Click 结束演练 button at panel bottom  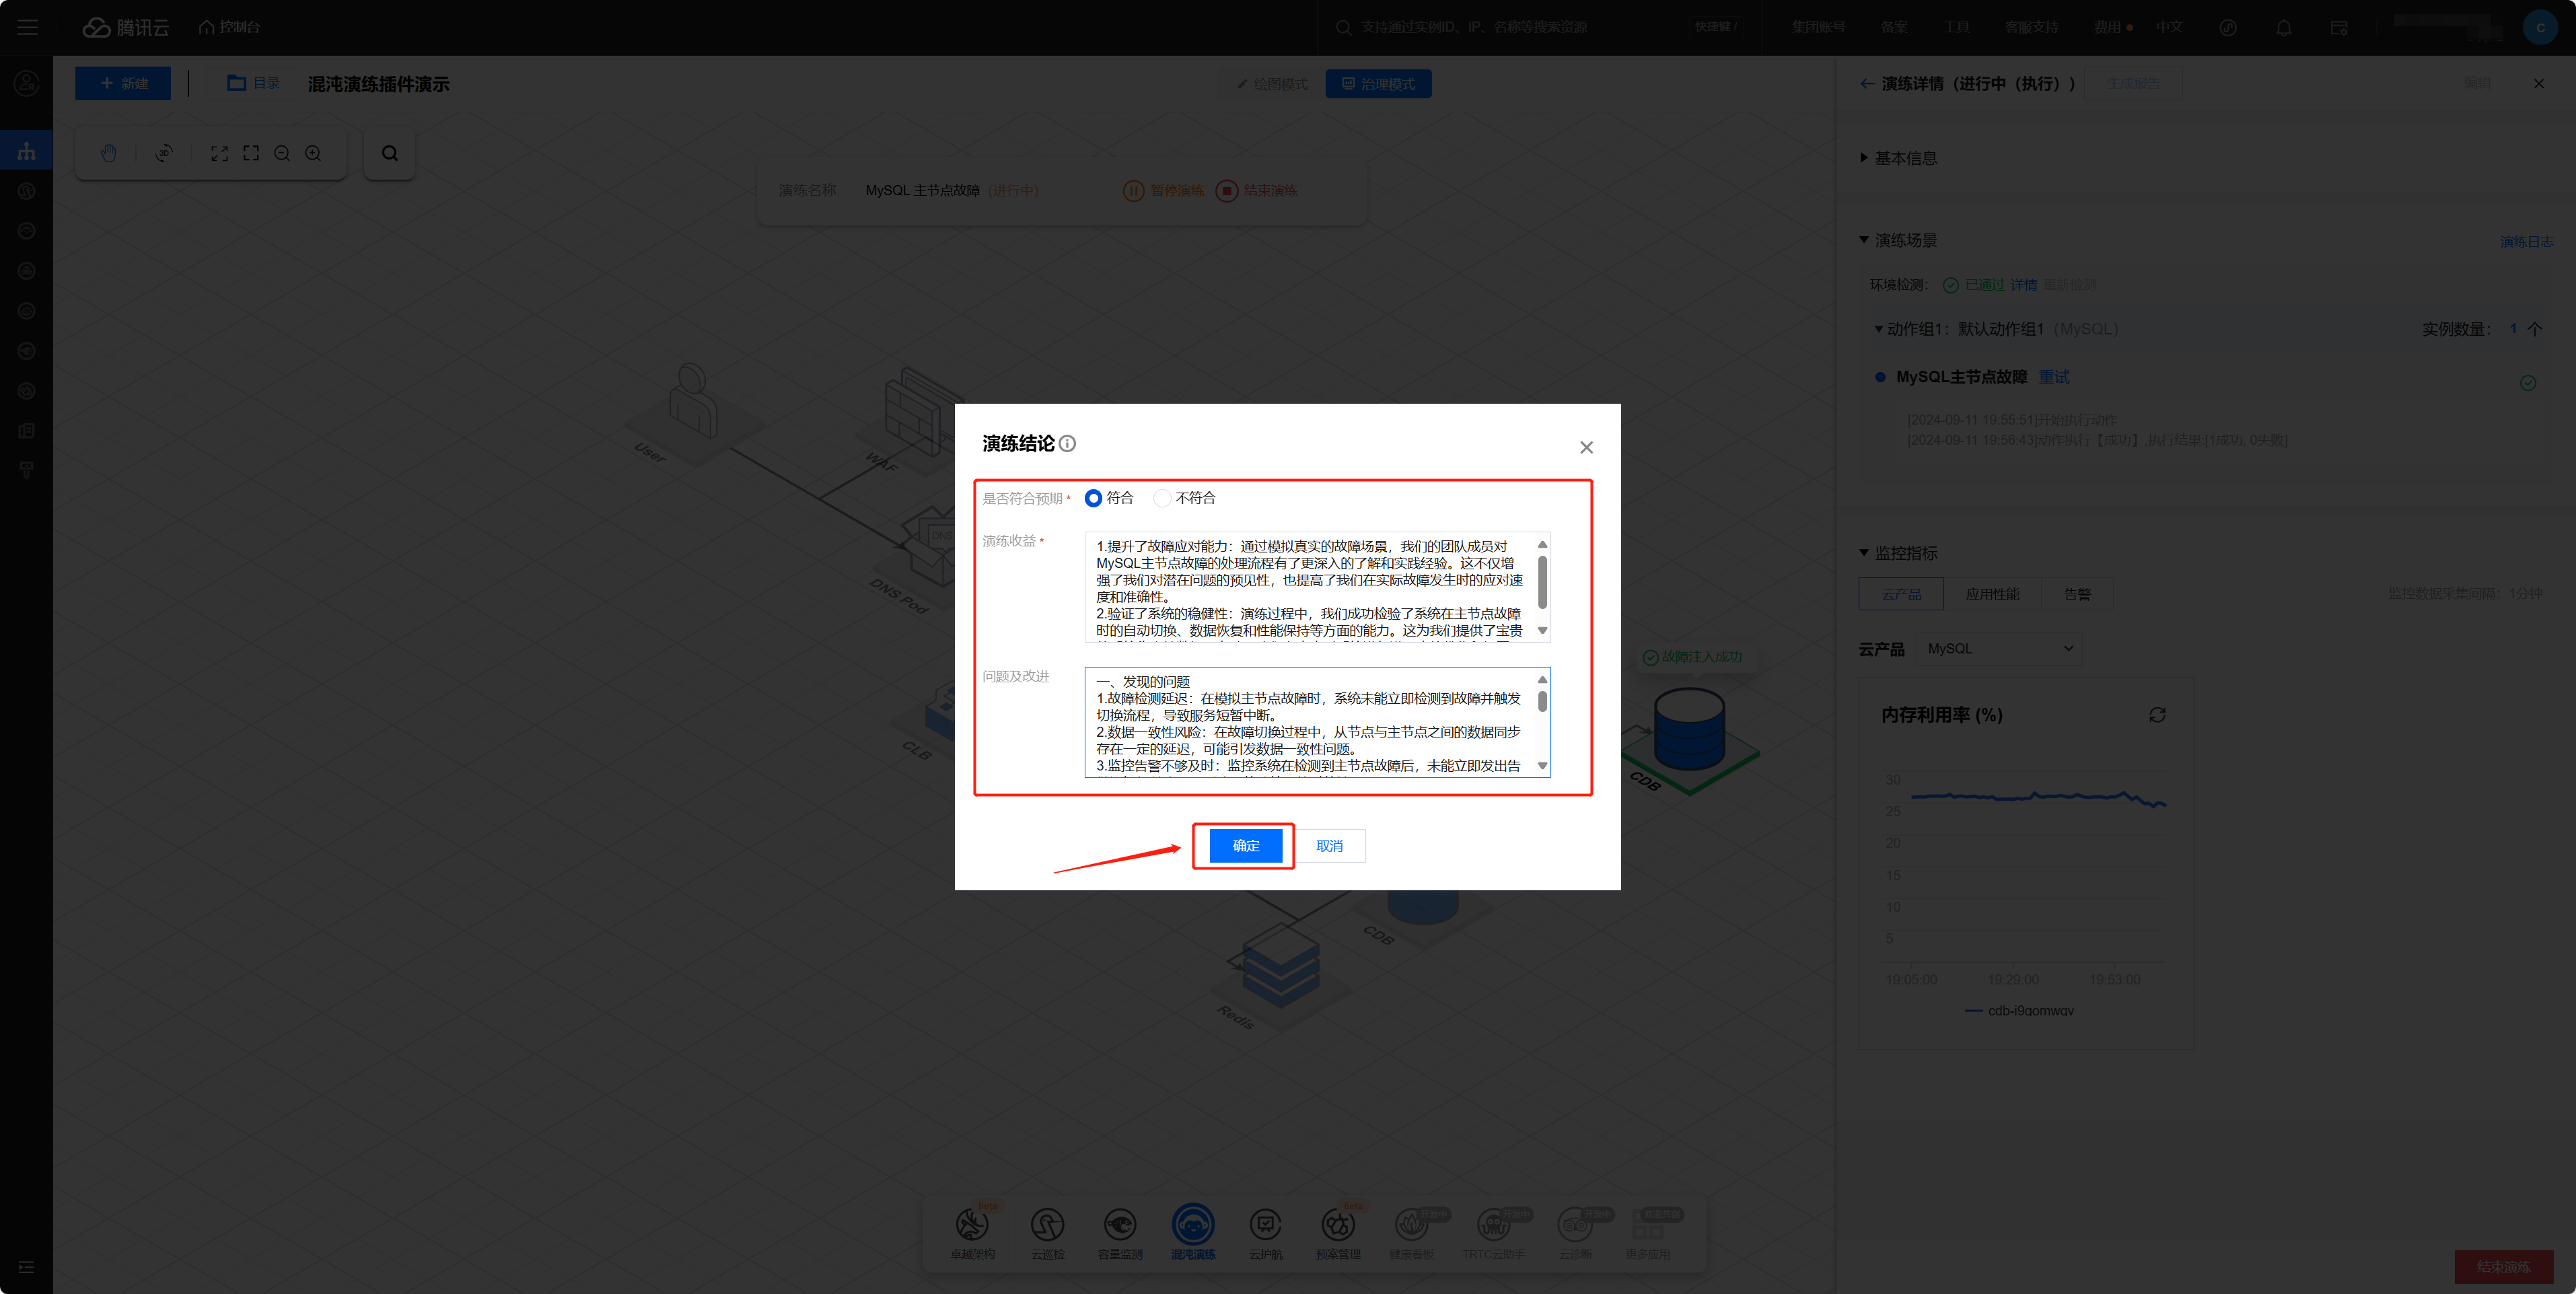pos(2503,1267)
